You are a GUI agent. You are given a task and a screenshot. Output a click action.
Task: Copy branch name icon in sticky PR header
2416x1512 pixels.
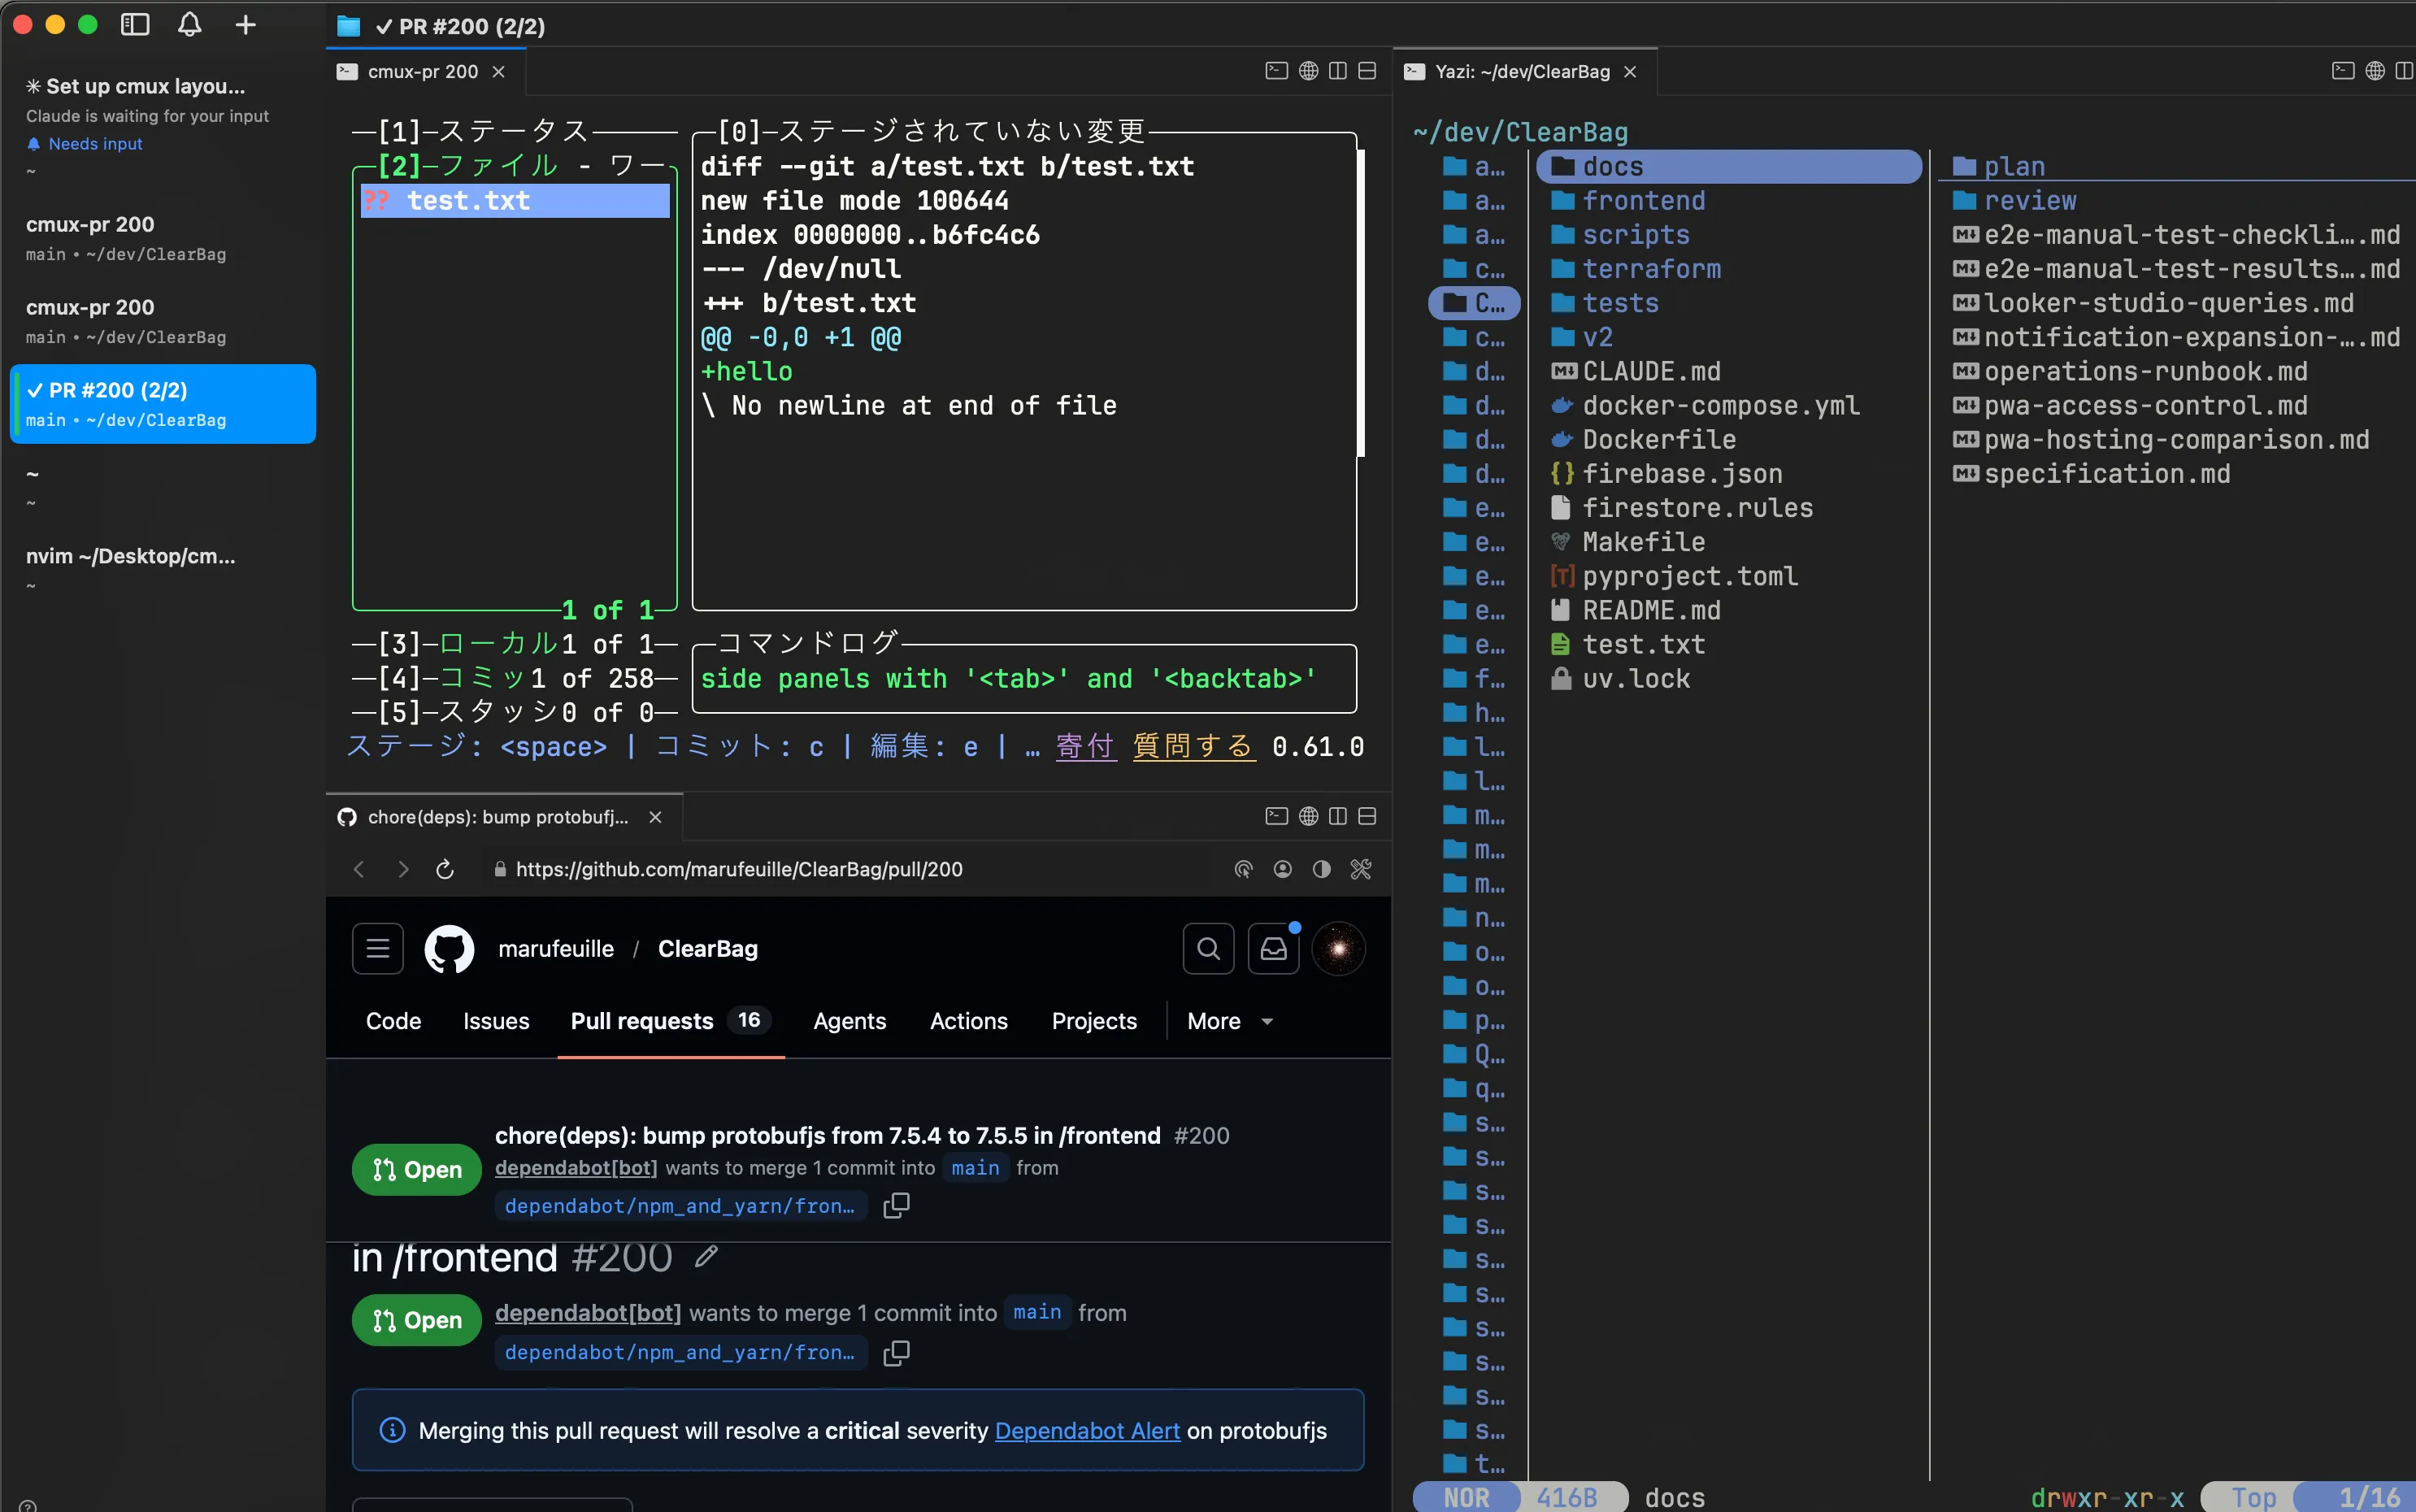coord(896,1206)
